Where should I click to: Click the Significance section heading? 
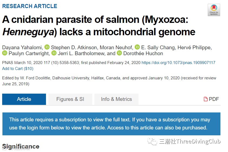coord(21,147)
